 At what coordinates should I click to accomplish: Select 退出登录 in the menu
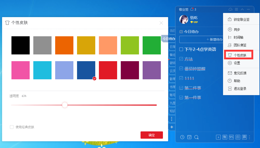coord(241,89)
